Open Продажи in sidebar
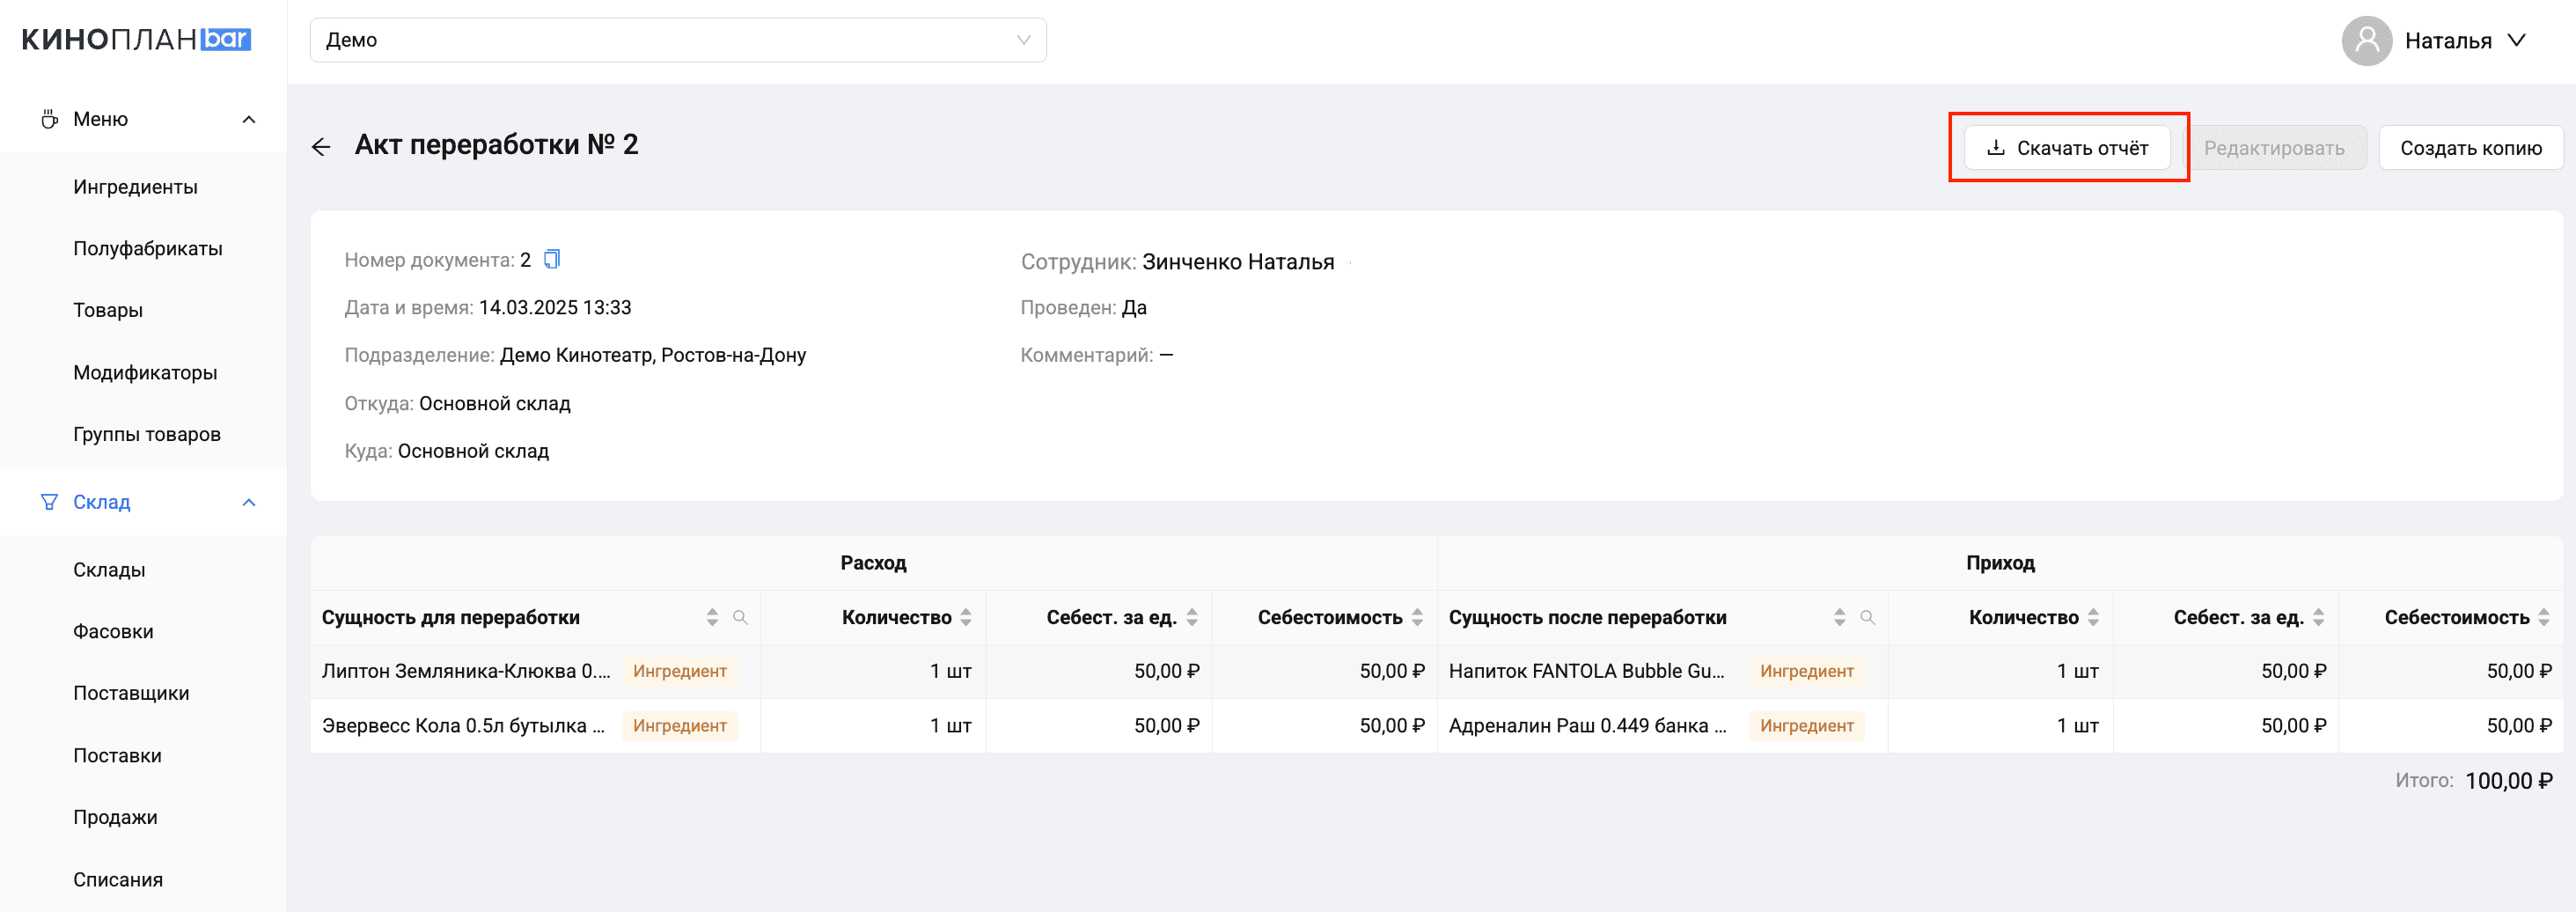The width and height of the screenshot is (2576, 912). (115, 817)
